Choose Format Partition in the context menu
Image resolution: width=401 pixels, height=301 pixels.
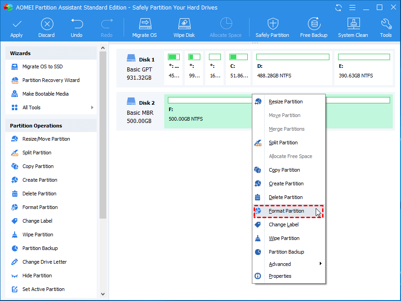pos(286,211)
